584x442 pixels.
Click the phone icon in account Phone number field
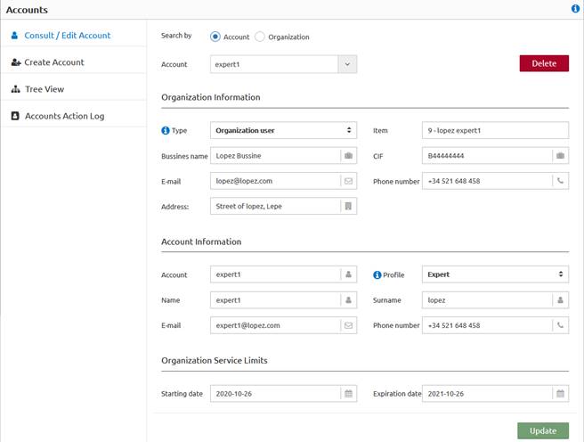pyautogui.click(x=560, y=325)
